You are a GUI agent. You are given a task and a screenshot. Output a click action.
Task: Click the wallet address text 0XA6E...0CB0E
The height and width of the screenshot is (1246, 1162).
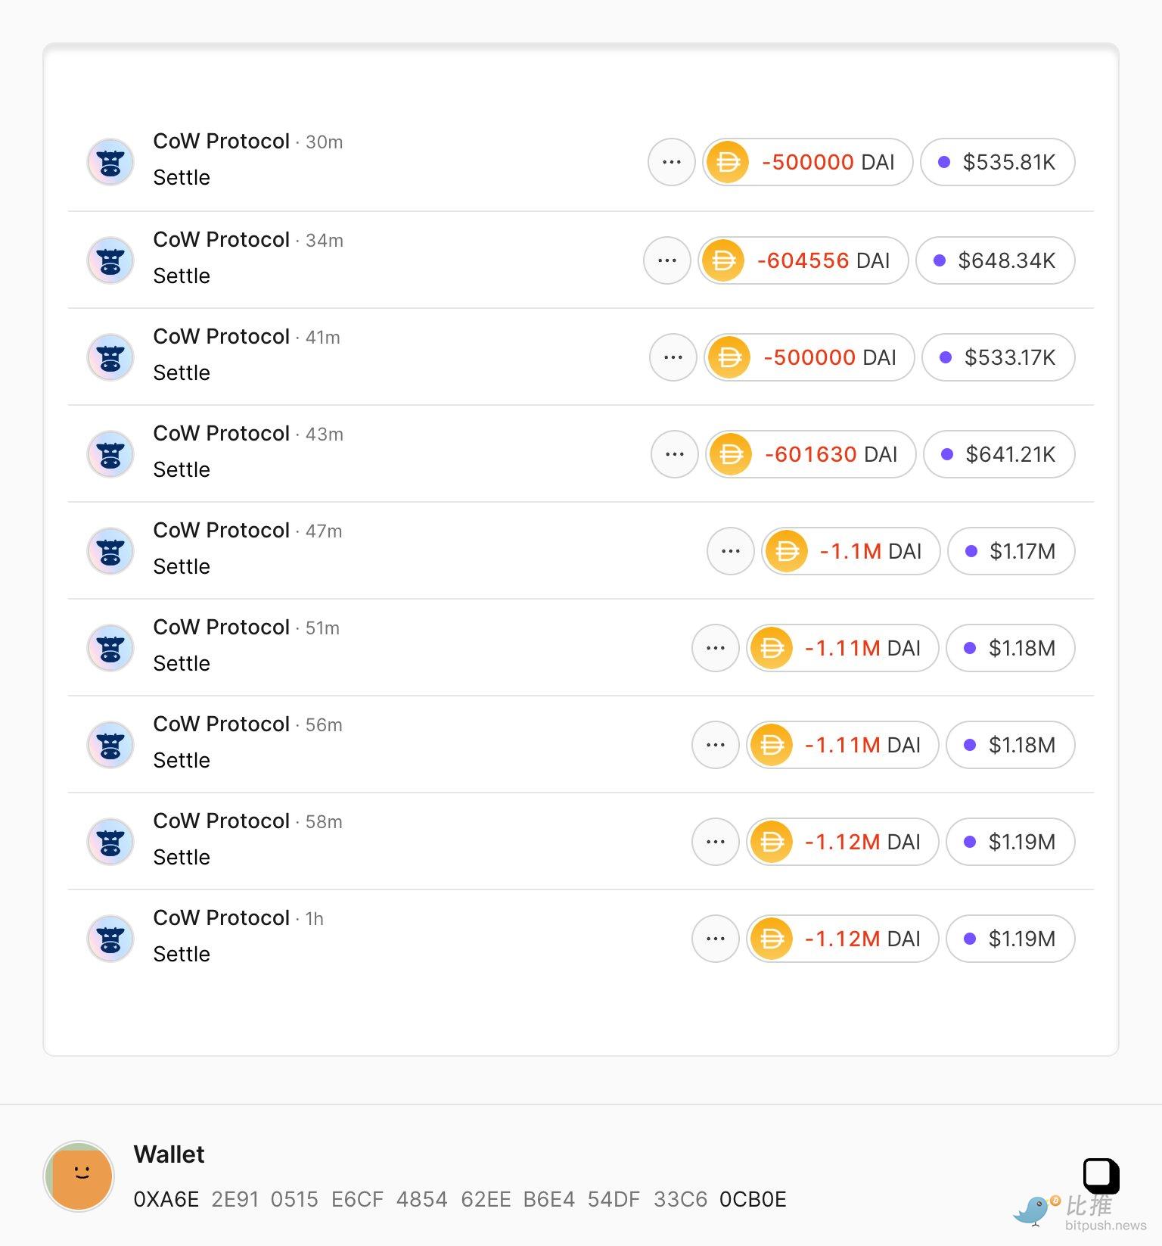pos(460,1199)
